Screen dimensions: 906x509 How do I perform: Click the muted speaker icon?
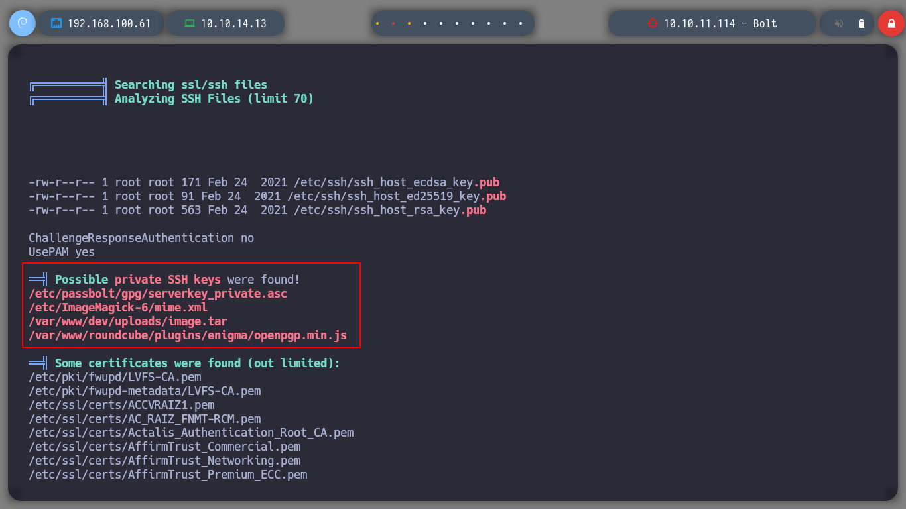point(839,23)
